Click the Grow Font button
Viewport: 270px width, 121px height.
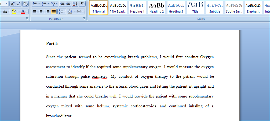[x=13, y=3]
